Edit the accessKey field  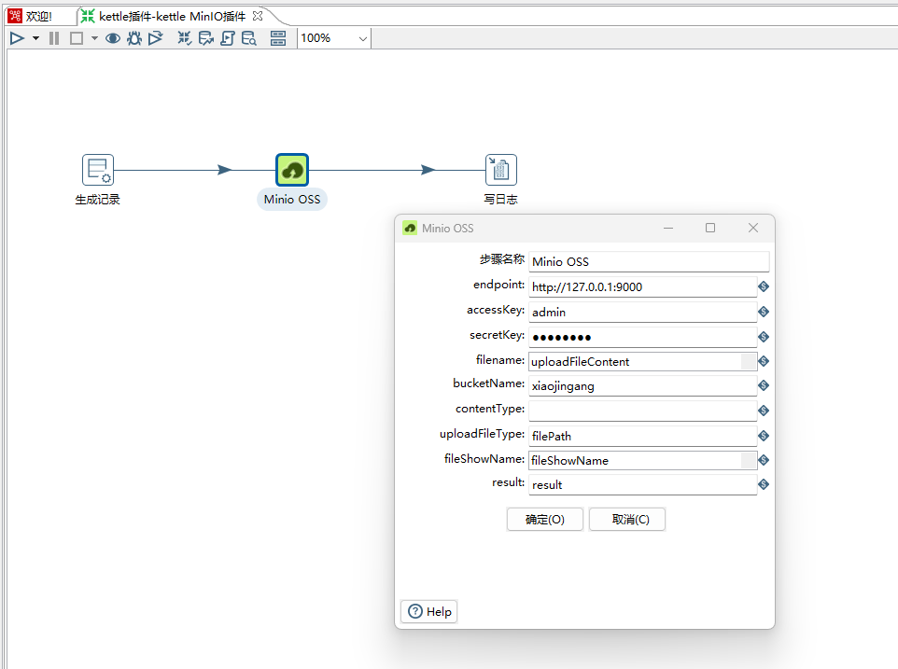(642, 312)
